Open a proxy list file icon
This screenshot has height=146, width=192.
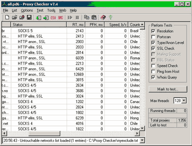point(15,17)
